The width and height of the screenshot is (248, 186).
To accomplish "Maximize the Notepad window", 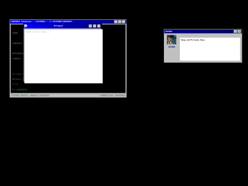I will [x=95, y=26].
